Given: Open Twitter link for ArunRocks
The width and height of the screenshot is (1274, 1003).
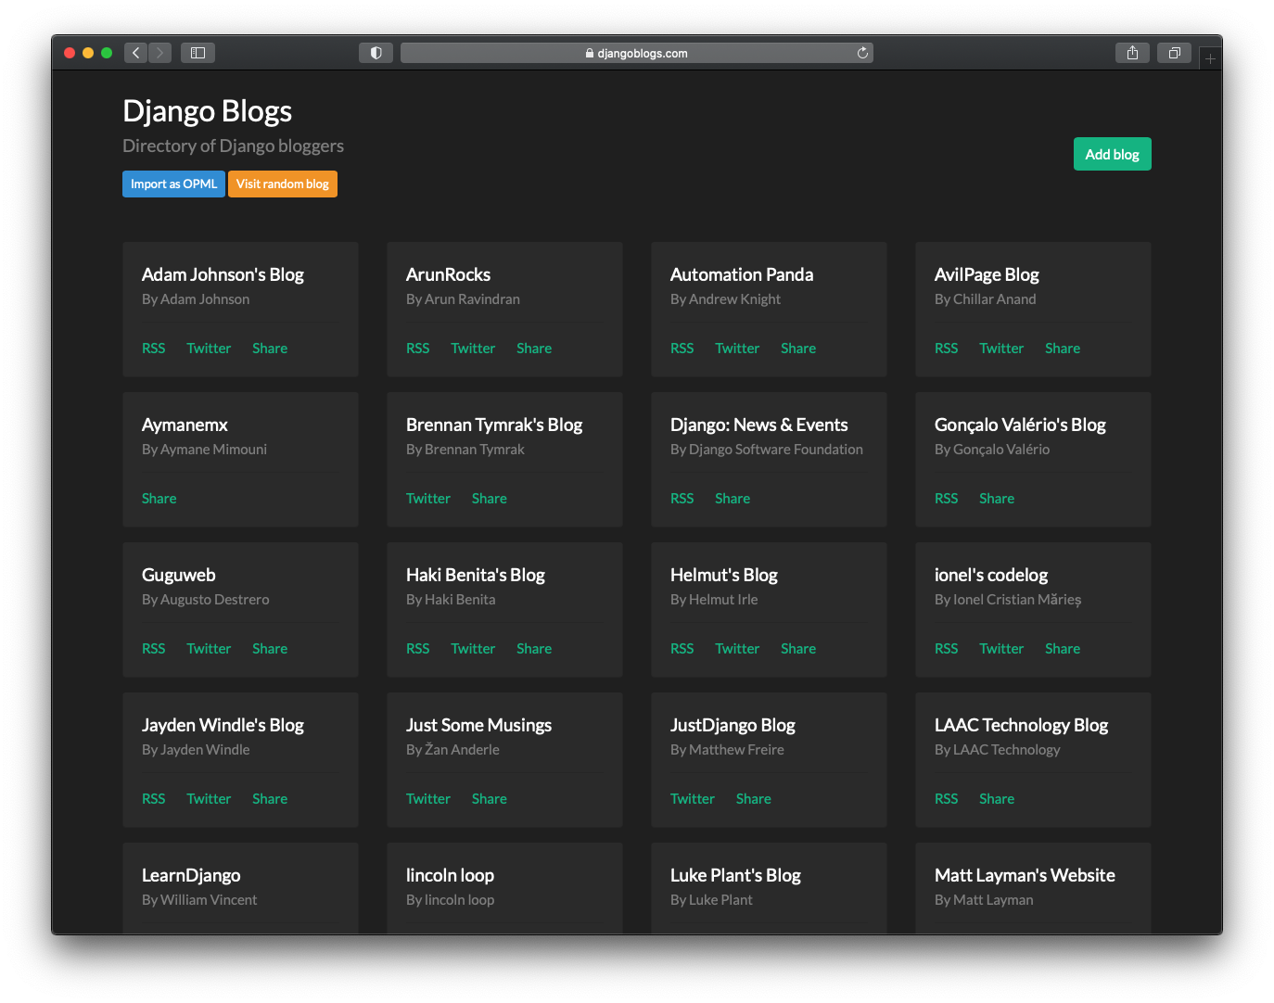Looking at the screenshot, I should (473, 349).
